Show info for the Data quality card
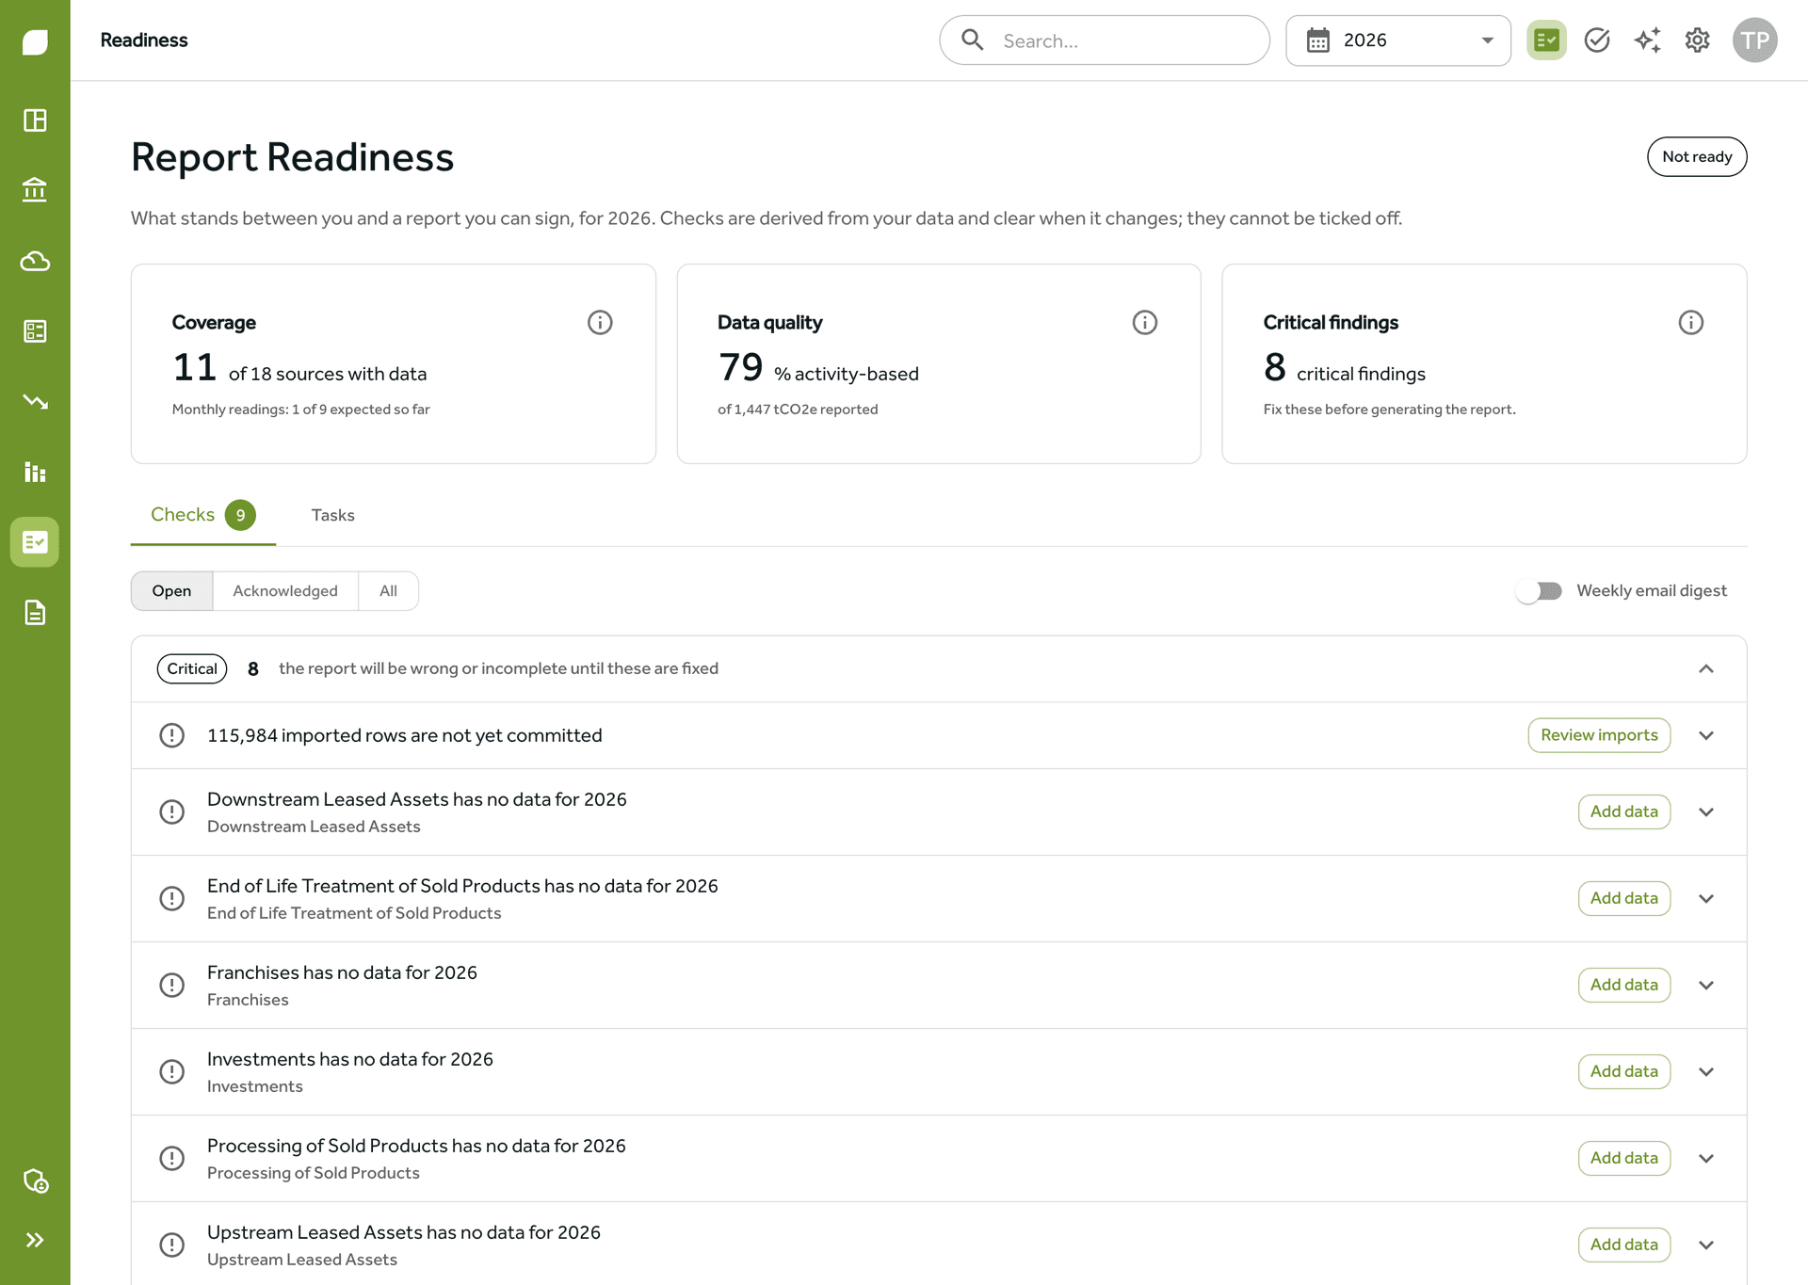1808x1285 pixels. 1145,323
